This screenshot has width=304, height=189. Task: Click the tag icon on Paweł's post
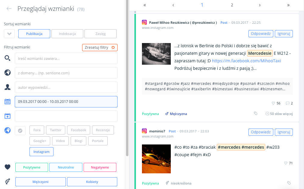pyautogui.click(x=256, y=114)
